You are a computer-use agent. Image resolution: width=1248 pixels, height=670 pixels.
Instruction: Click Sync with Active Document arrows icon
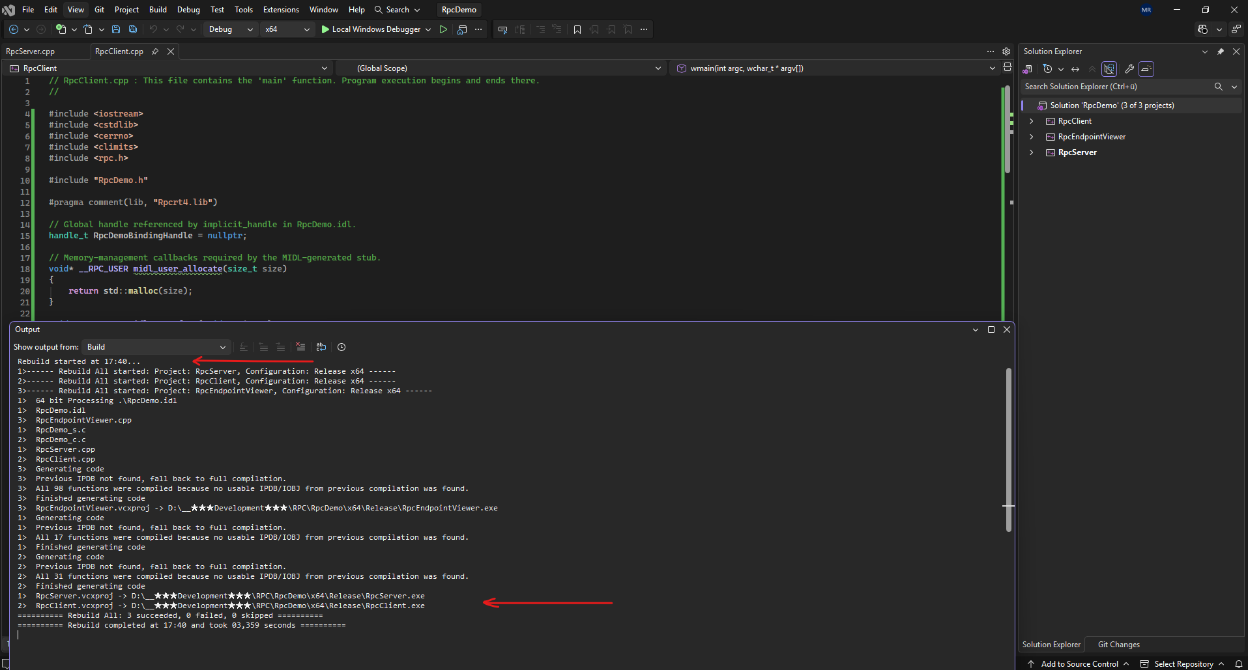pos(1075,69)
